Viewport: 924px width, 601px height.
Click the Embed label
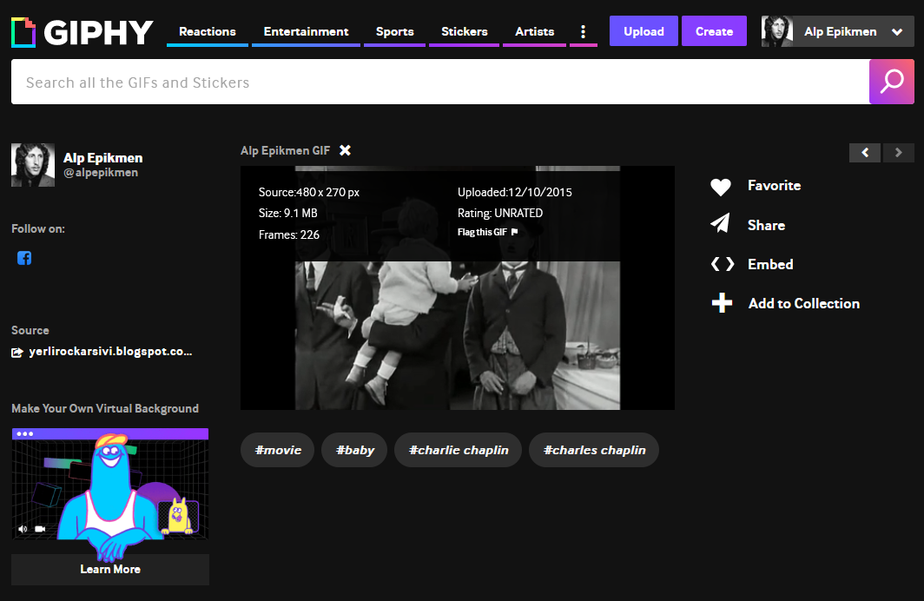770,264
